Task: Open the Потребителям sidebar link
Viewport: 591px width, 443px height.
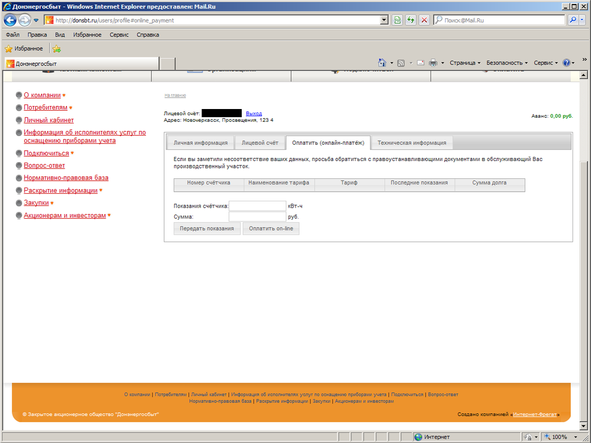Action: click(46, 108)
